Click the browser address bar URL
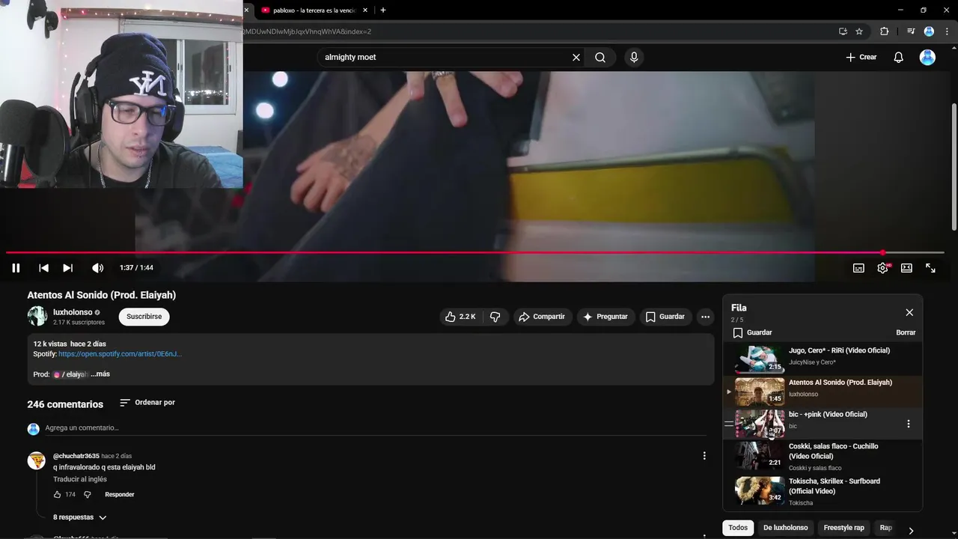The width and height of the screenshot is (958, 539). pyautogui.click(x=307, y=31)
